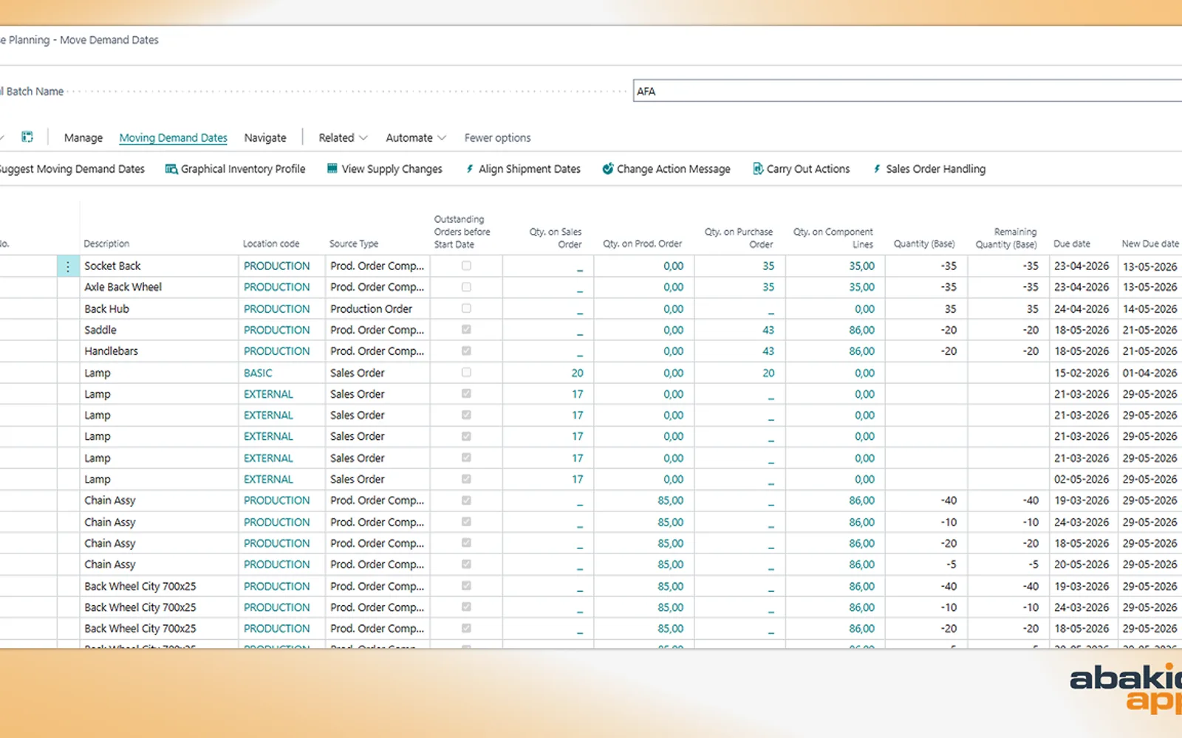Open the Manage menu
Image resolution: width=1182 pixels, height=738 pixels.
point(83,138)
